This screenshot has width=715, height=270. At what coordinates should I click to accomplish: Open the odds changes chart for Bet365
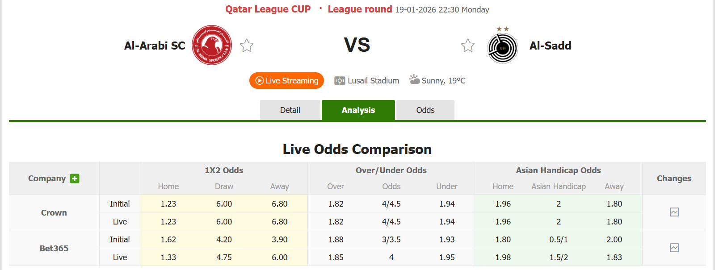675,248
